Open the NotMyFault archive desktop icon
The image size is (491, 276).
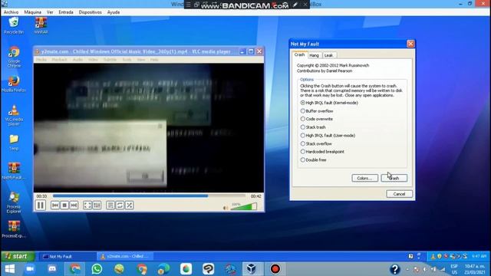coord(14,171)
